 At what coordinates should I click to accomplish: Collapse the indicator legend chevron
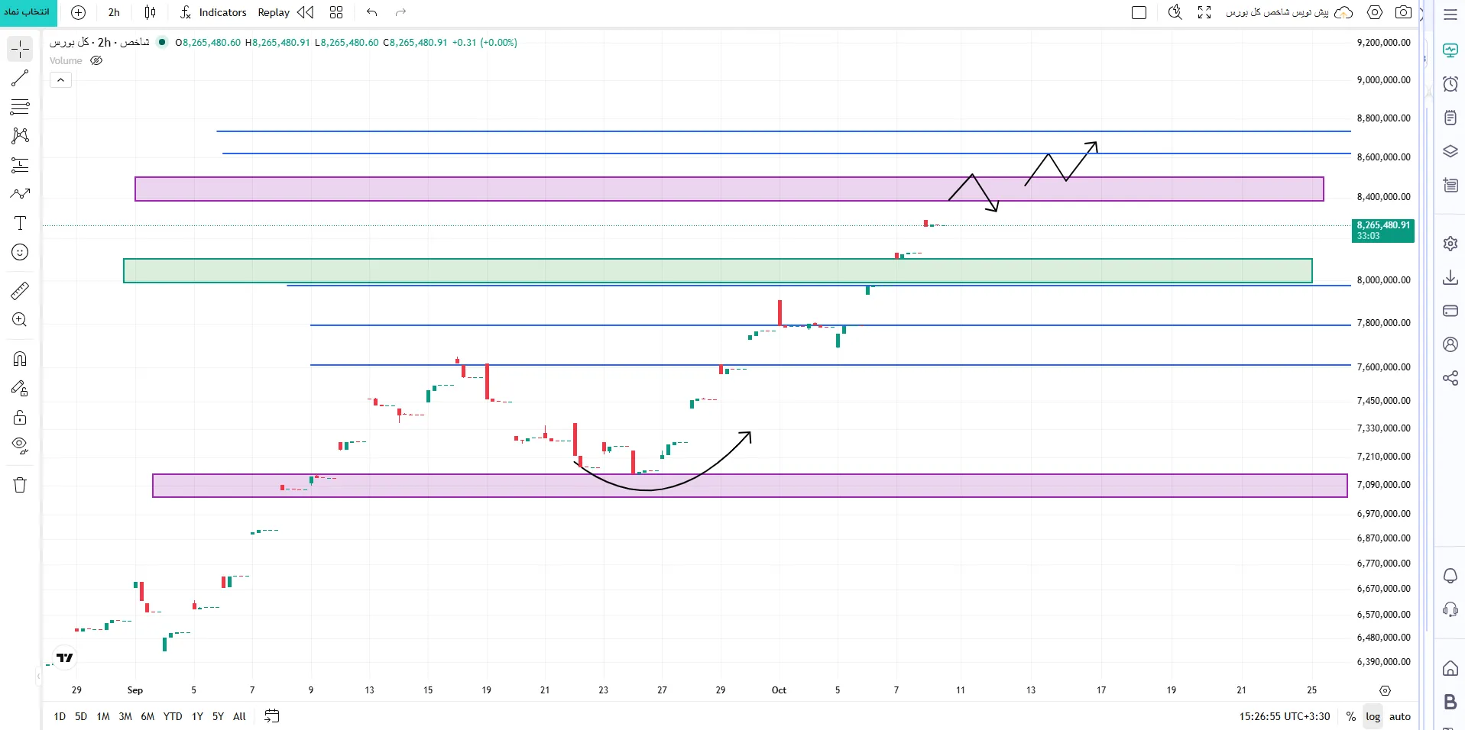tap(61, 79)
